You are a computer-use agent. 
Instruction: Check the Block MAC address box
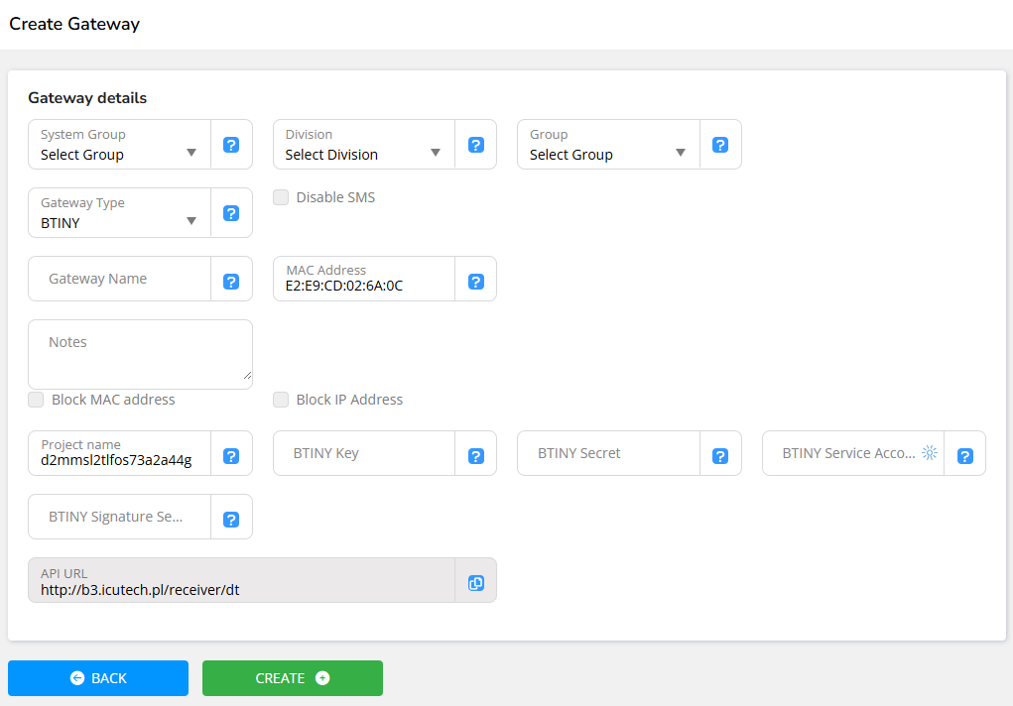click(37, 400)
